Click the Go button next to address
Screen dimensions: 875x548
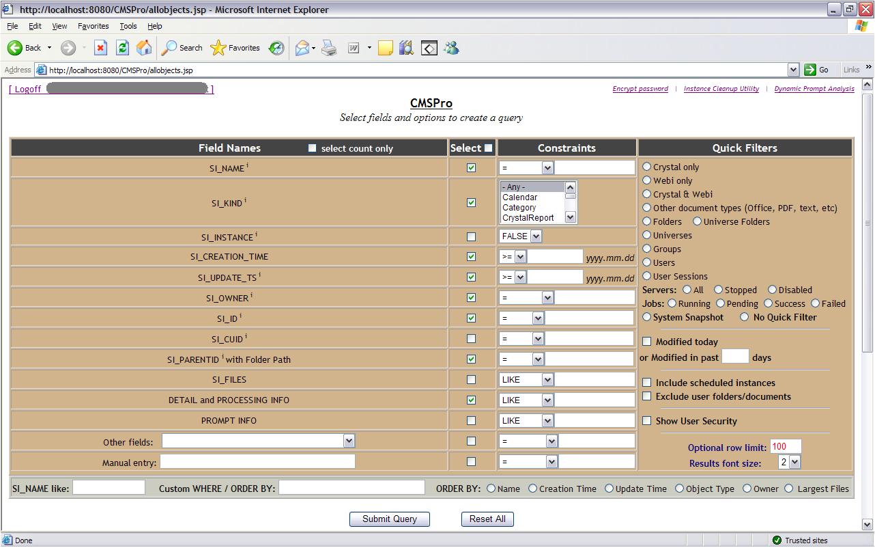pyautogui.click(x=817, y=70)
